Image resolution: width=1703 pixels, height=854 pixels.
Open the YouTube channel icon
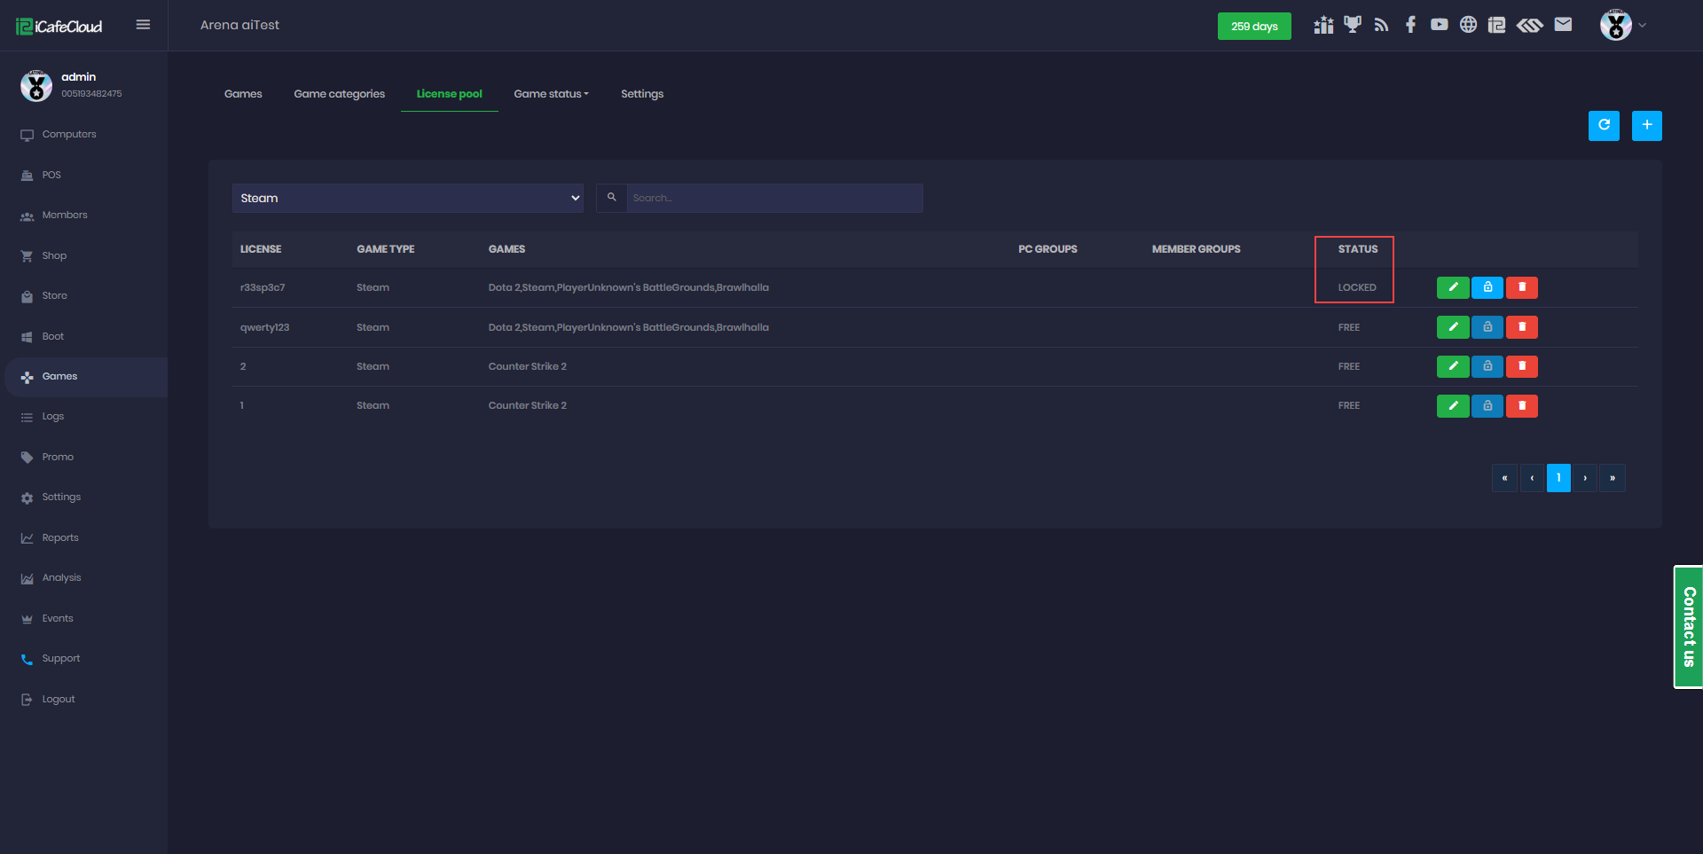pos(1440,25)
